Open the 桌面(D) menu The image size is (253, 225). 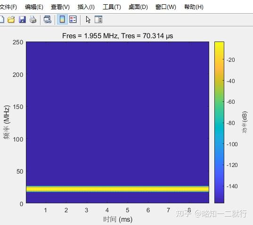click(x=138, y=7)
